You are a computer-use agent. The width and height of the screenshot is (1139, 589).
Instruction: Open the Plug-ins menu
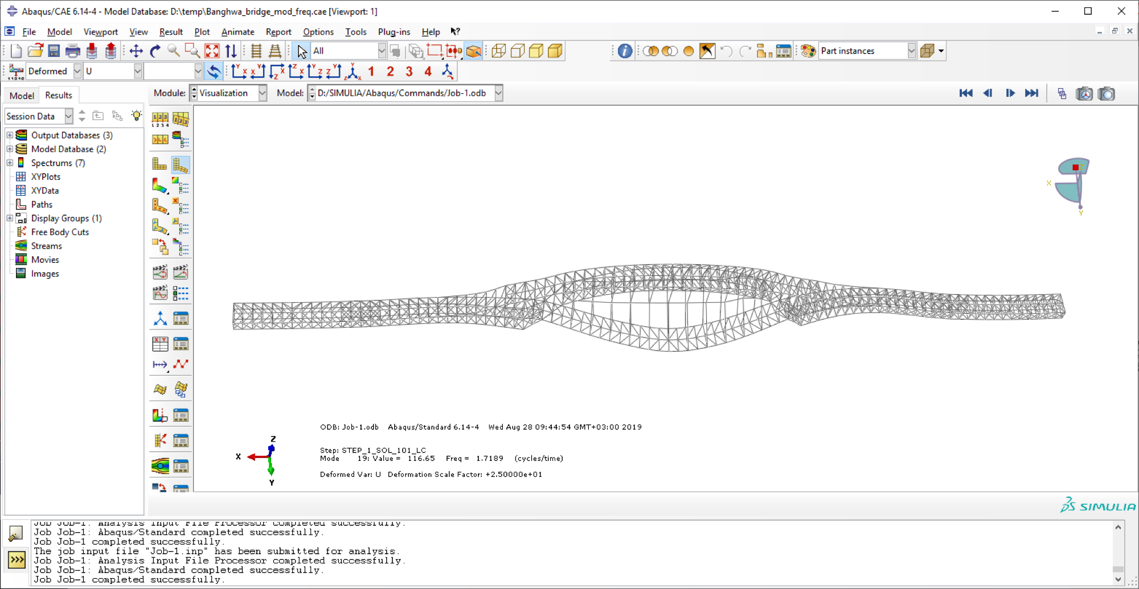(394, 32)
